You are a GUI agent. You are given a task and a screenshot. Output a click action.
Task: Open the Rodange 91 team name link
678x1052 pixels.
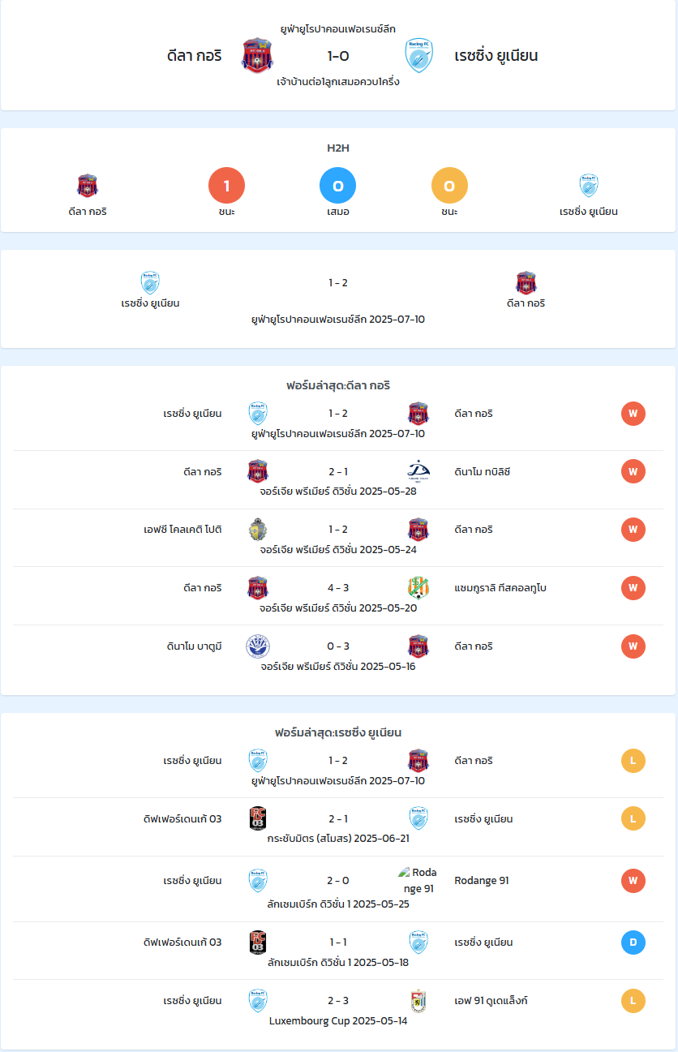tap(482, 881)
